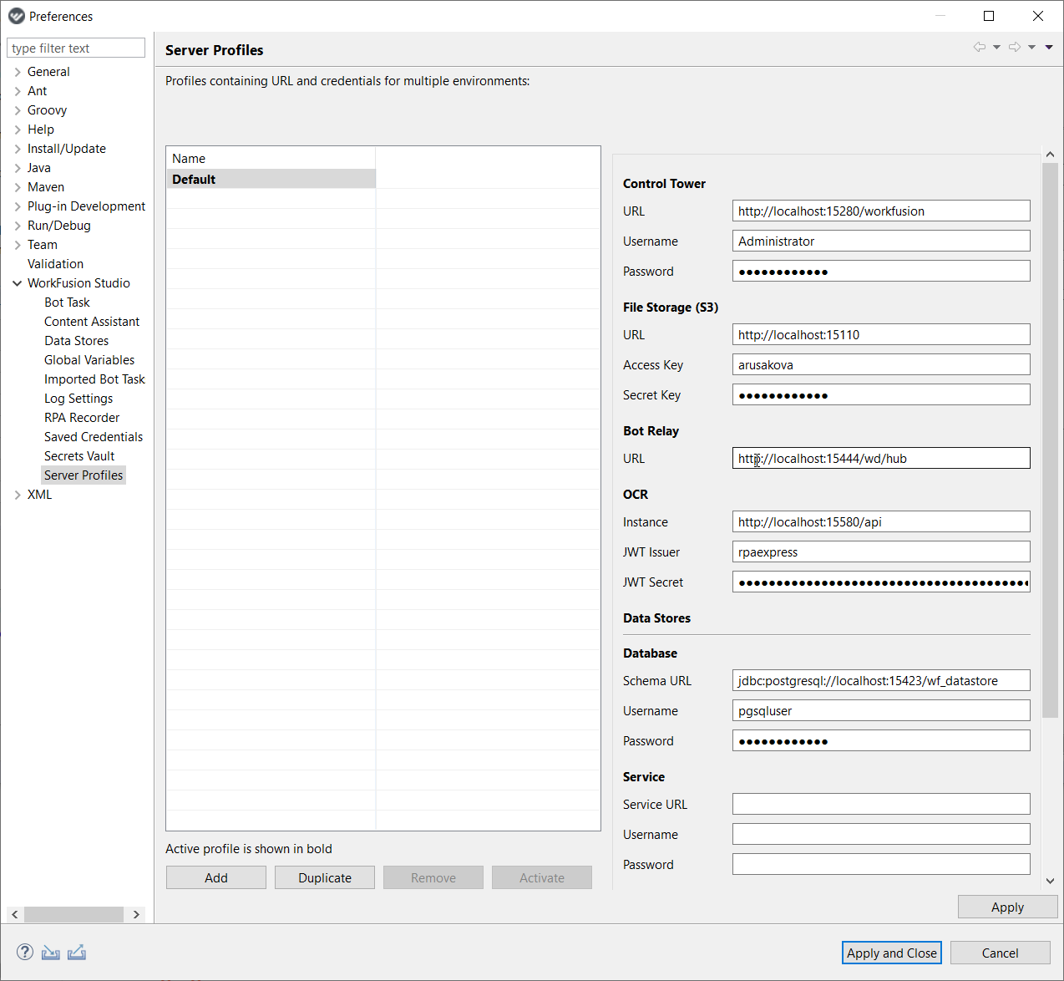This screenshot has height=981, width=1064.
Task: Select the Default profile row
Action: pos(271,179)
